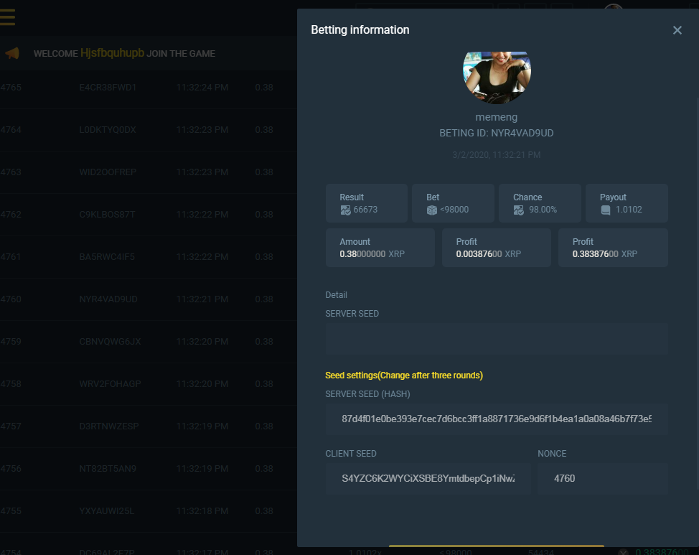Image resolution: width=699 pixels, height=555 pixels.
Task: Close the Betting information dialog
Action: click(x=677, y=30)
